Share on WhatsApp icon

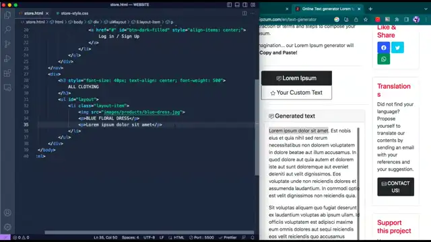[383, 59]
